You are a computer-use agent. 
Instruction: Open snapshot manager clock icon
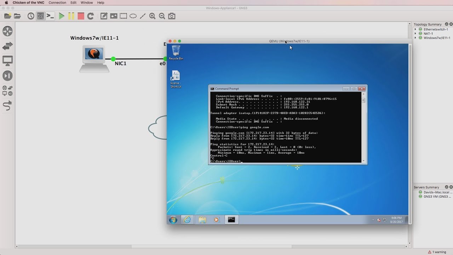tap(31, 16)
